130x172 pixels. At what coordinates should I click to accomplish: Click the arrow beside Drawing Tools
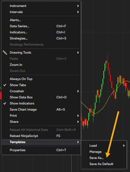[x=78, y=53]
